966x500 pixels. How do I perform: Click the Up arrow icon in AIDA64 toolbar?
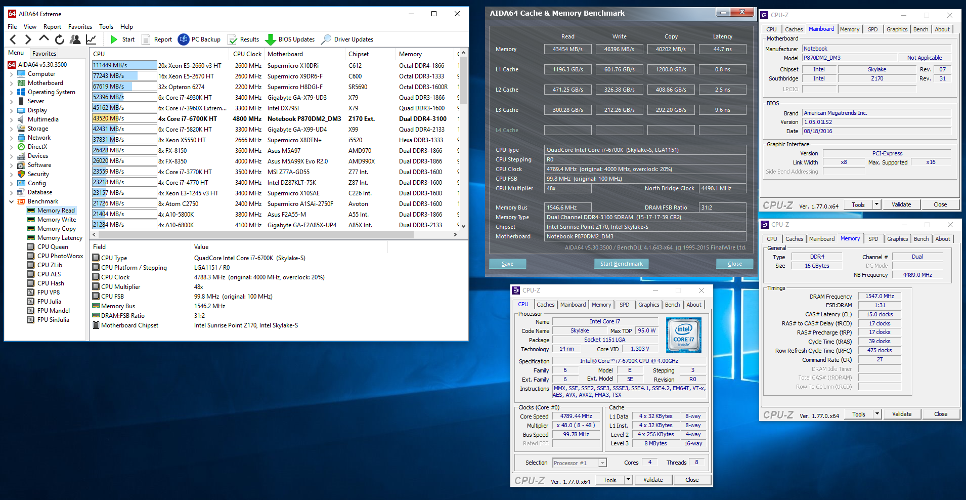(44, 39)
